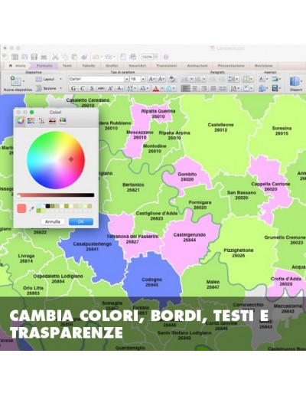The image size is (306, 396).
Task: Click the Increase font size icon
Action: click(151, 79)
